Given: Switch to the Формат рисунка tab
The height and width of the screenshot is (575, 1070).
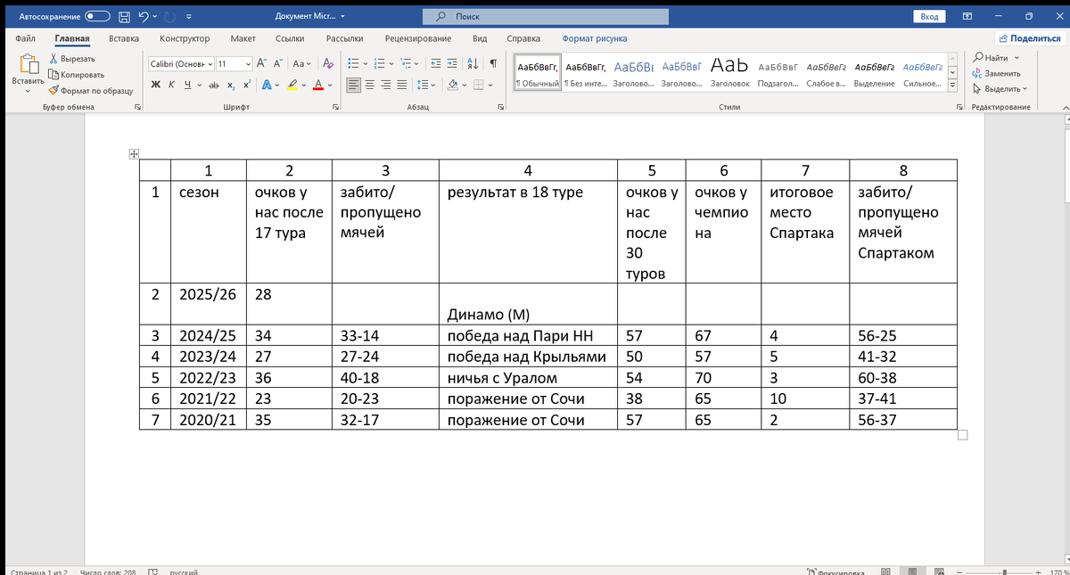Looking at the screenshot, I should point(595,38).
